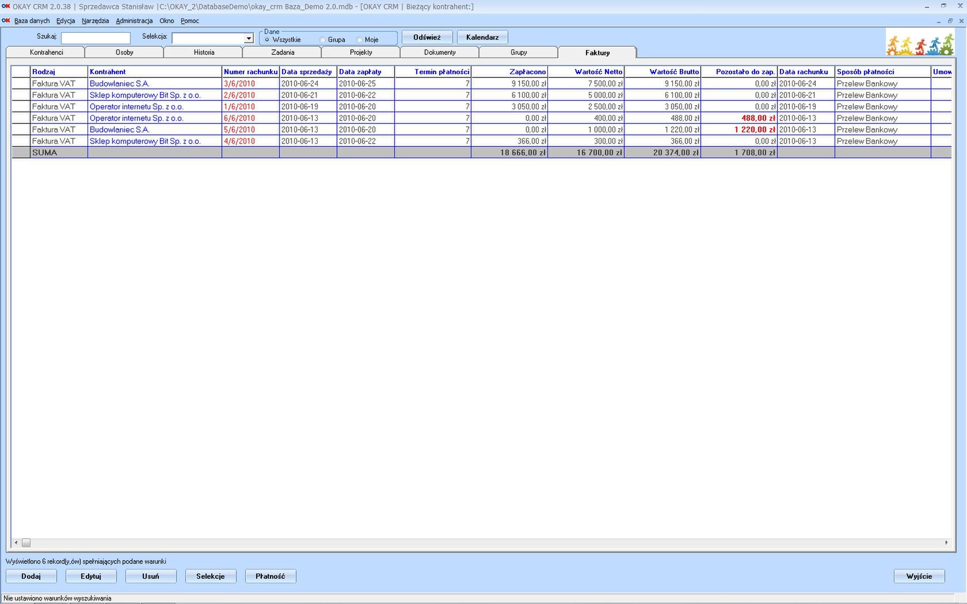Viewport: 967px width, 604px height.
Task: Click payment date 2010-06-25 cell
Action: coord(366,83)
